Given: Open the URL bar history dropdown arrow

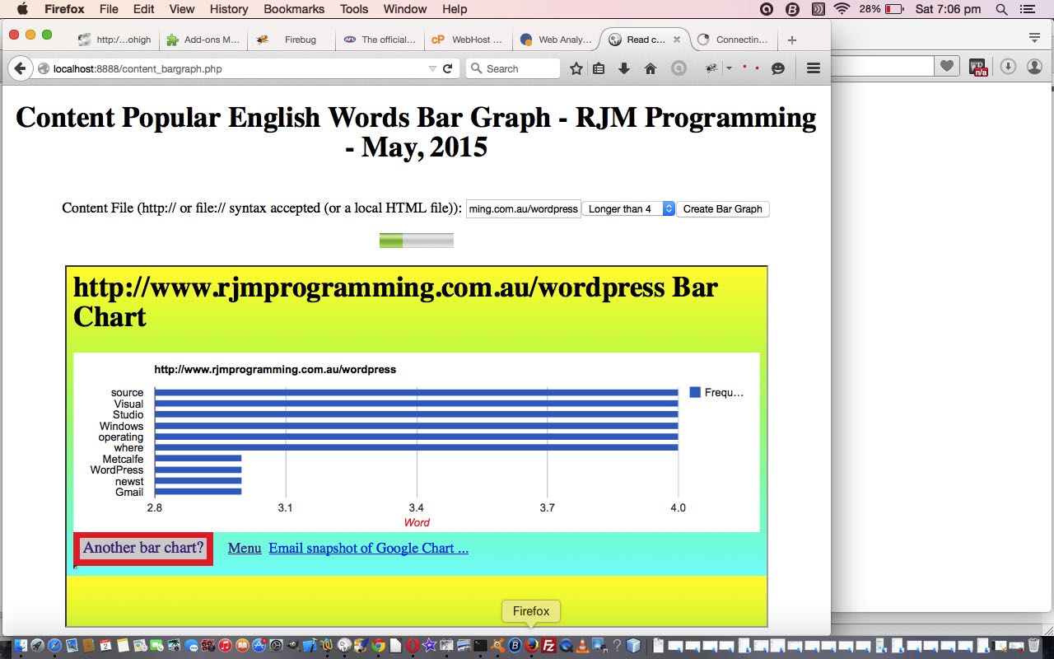Looking at the screenshot, I should click(432, 69).
